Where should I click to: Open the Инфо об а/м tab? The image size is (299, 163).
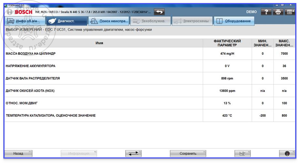tap(25, 21)
